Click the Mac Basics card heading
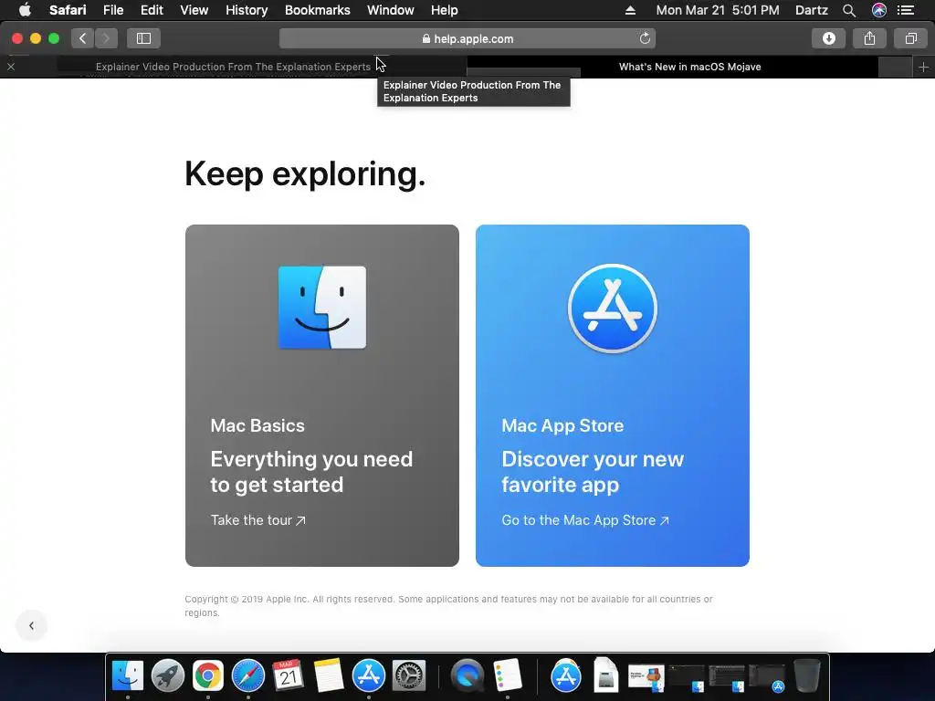 pos(257,425)
